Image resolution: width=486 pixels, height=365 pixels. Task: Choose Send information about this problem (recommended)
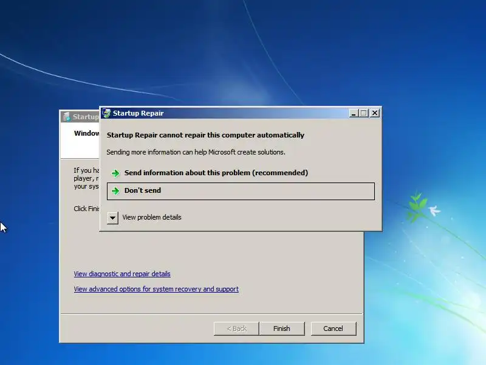[241, 173]
